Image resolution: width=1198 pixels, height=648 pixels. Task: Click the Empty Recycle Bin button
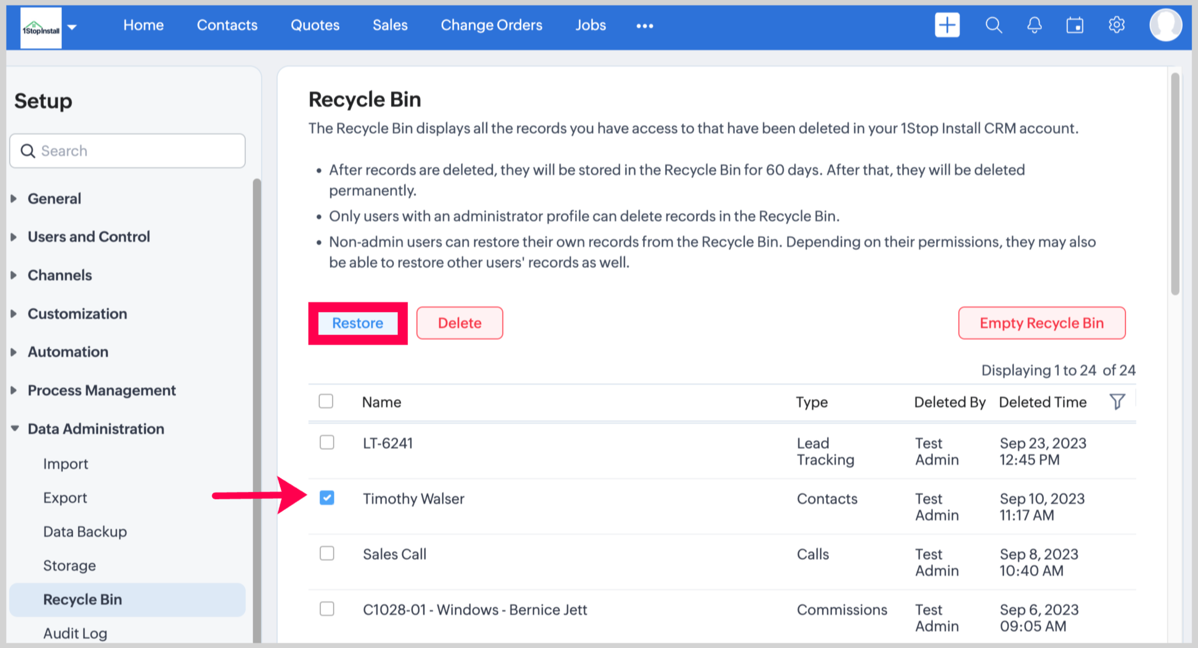click(1041, 323)
